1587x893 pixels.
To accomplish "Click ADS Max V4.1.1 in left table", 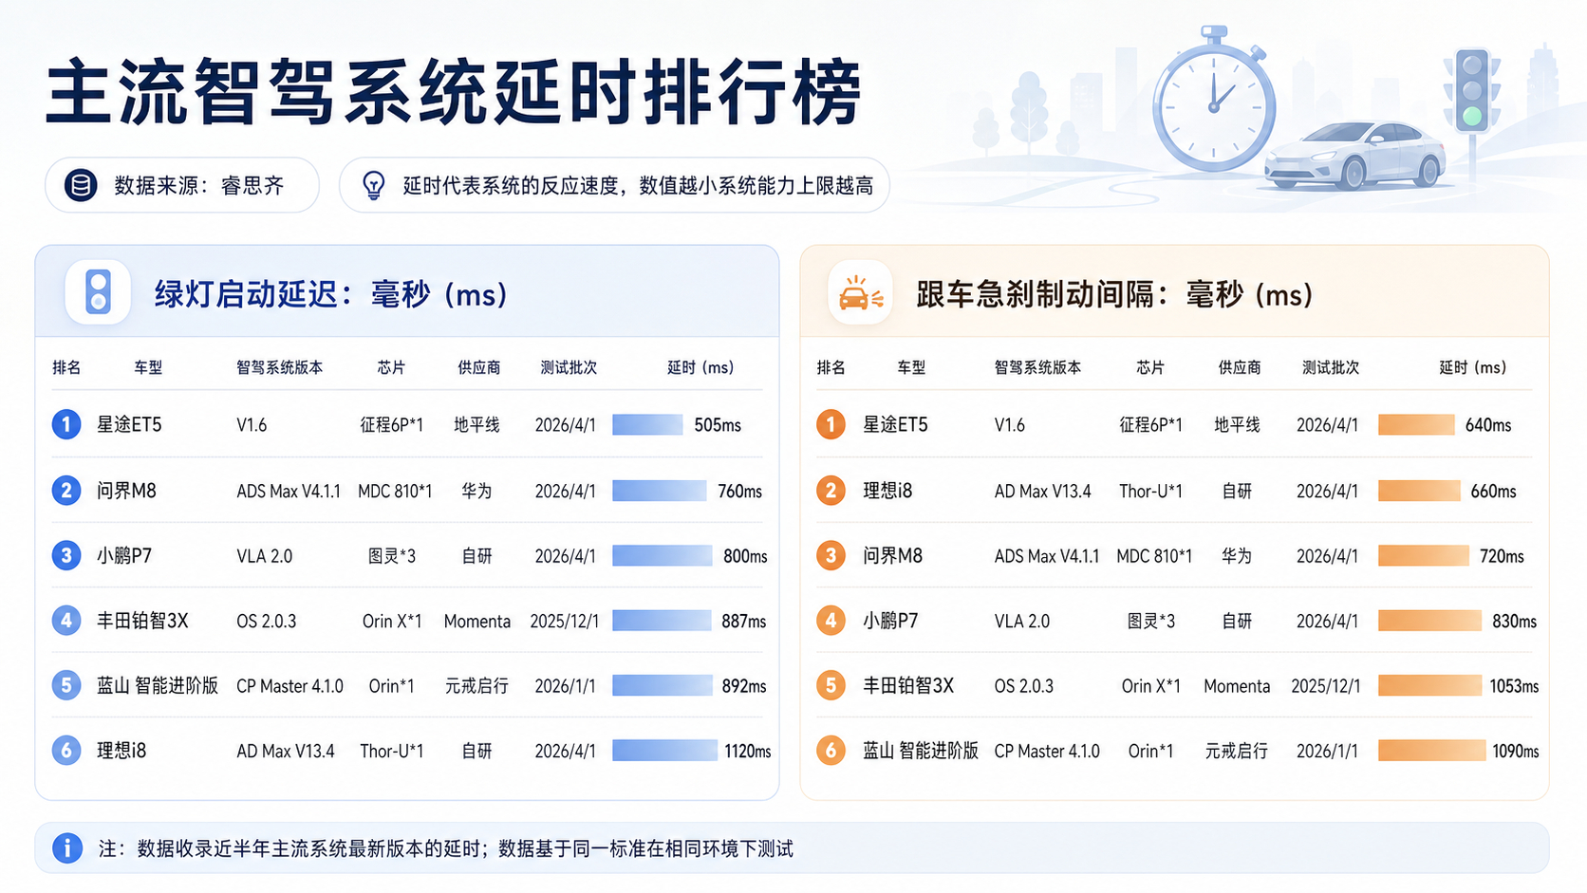I will (x=289, y=491).
